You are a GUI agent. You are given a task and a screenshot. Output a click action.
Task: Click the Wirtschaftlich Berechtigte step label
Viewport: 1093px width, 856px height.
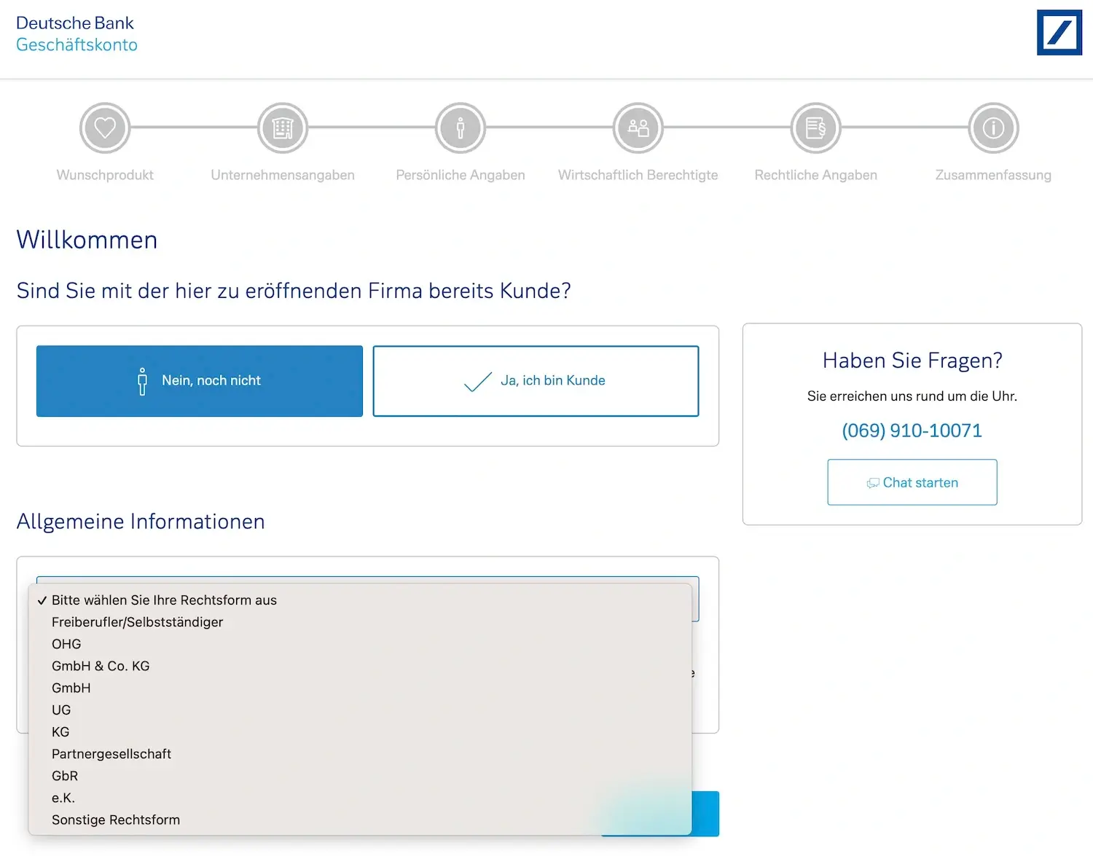[638, 175]
